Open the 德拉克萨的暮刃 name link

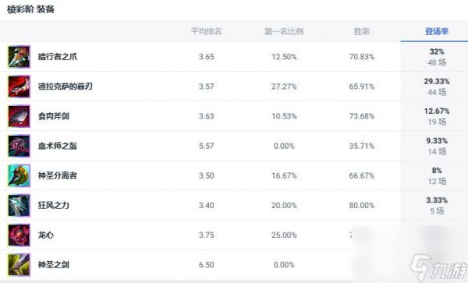(66, 87)
